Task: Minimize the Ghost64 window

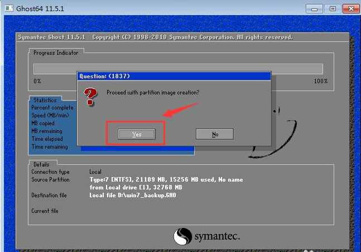Action: (x=314, y=9)
